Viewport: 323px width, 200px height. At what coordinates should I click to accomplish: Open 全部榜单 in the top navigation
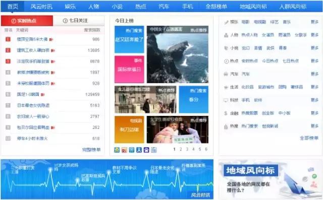coord(217,7)
